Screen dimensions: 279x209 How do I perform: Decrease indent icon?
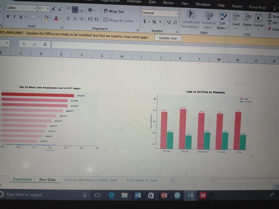tap(90, 19)
